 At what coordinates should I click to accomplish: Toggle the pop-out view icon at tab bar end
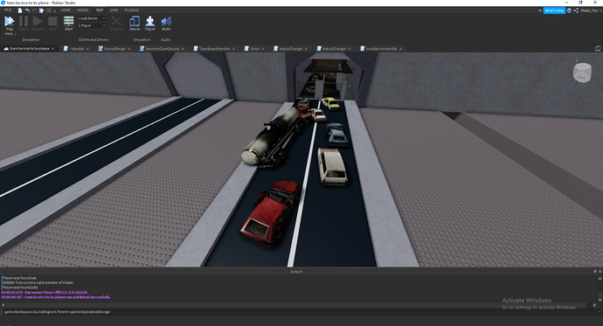(597, 48)
